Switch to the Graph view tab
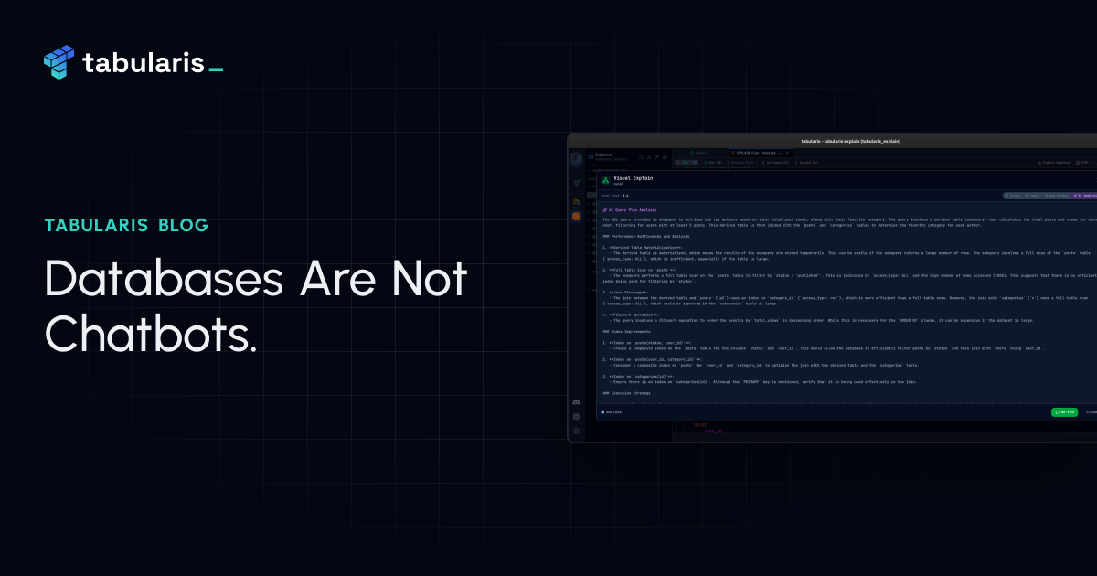Image resolution: width=1097 pixels, height=576 pixels. click(x=1012, y=196)
